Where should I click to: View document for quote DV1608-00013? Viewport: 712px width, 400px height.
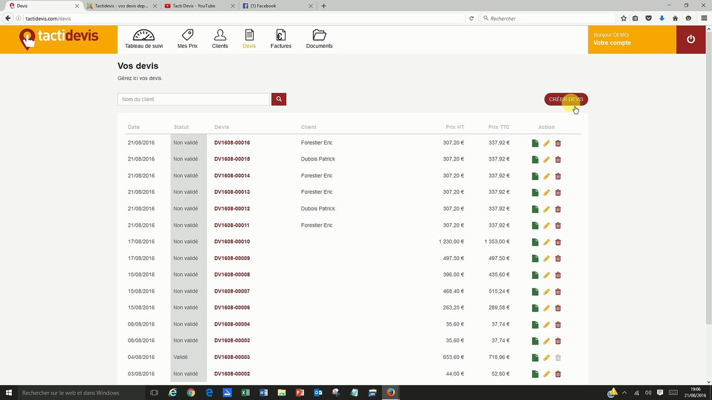[x=535, y=193]
